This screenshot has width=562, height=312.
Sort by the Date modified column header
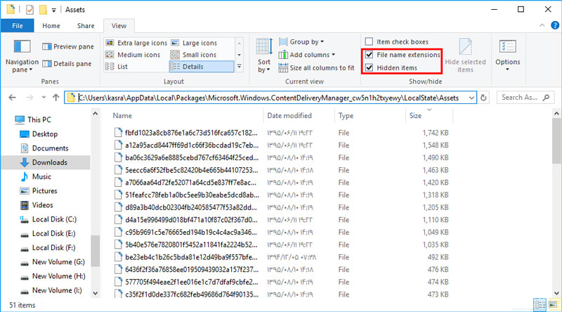tap(289, 115)
